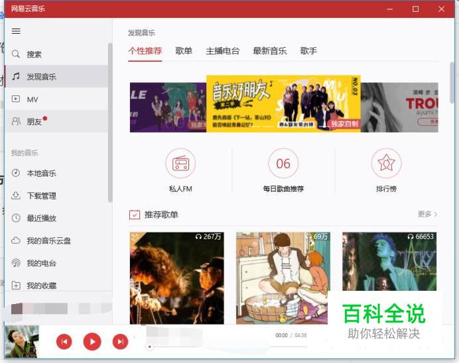
Task: Open 最近播放 in the sidebar
Action: 56,218
